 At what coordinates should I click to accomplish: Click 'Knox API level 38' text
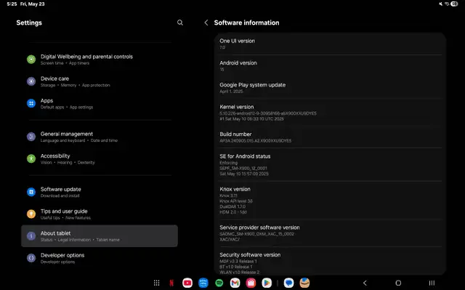coord(236,201)
